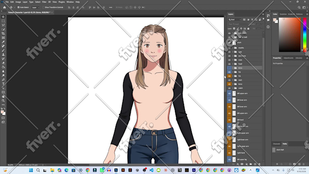
Task: Click the Home icon in options bar
Action: tap(5, 7)
